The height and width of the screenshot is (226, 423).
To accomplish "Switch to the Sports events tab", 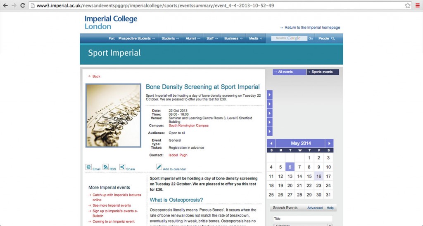I will coord(322,72).
